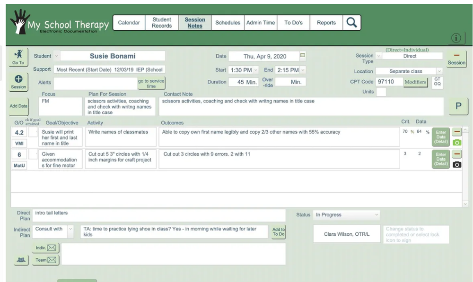The height and width of the screenshot is (282, 473).
Task: Click the MatU label under goal 6
Action: point(19,165)
